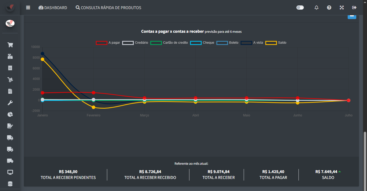Click the help question mark icon

(329, 8)
